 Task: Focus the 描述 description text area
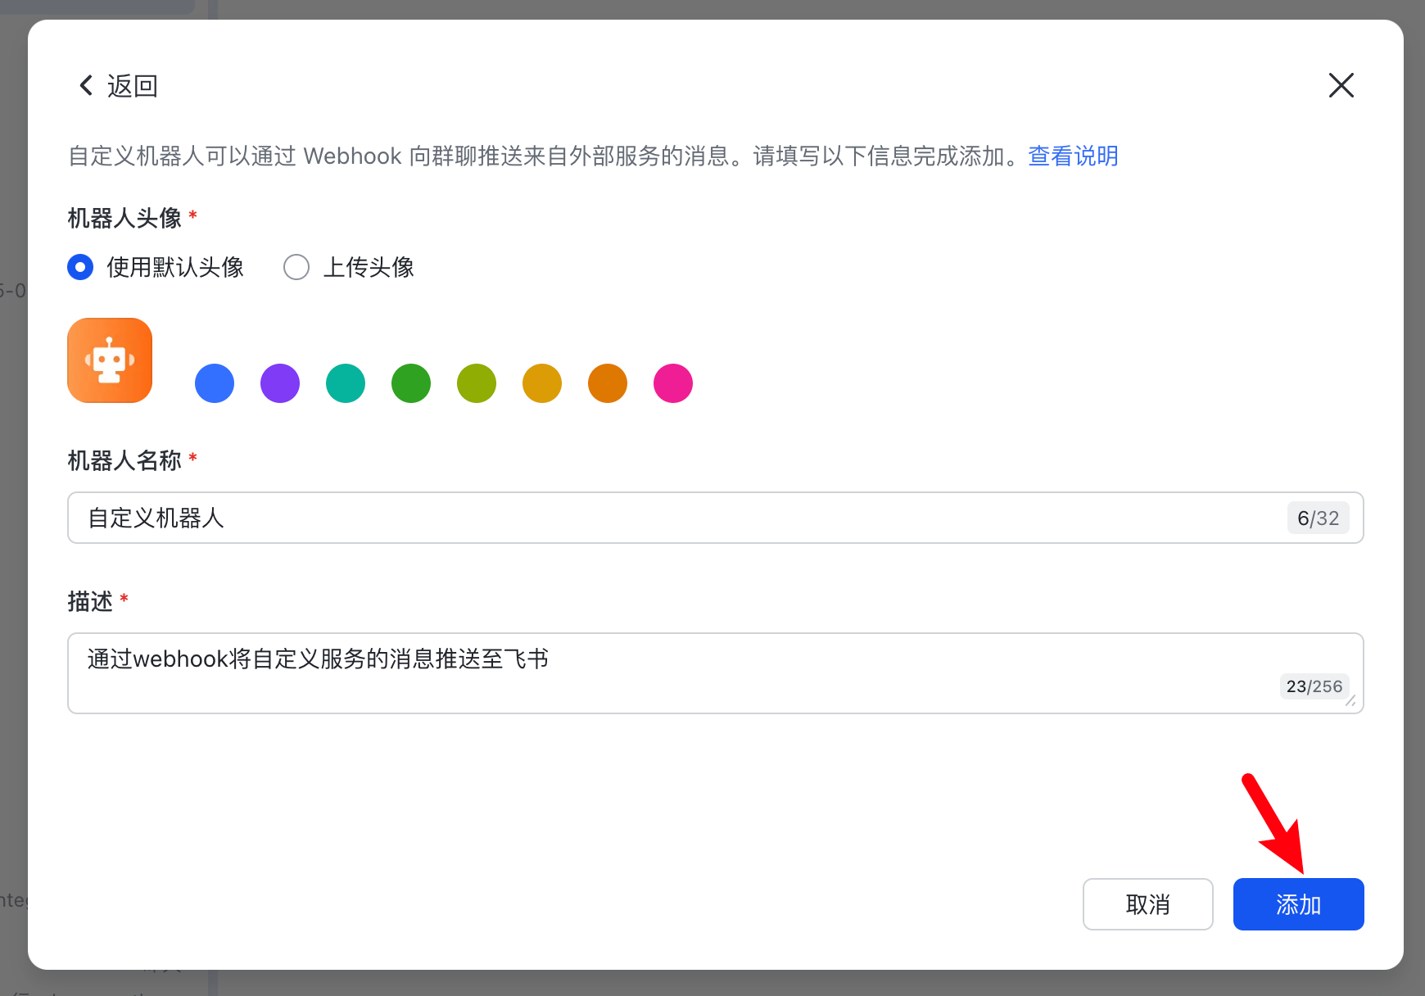pos(672,672)
